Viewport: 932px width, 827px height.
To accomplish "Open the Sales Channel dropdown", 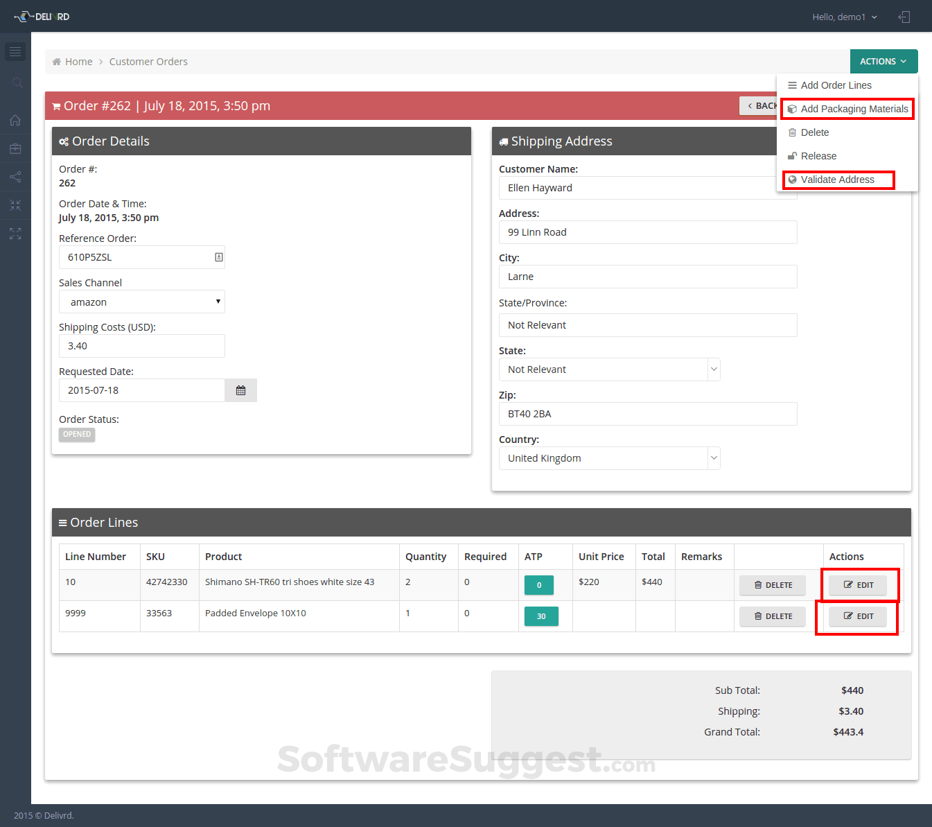I will tap(141, 302).
